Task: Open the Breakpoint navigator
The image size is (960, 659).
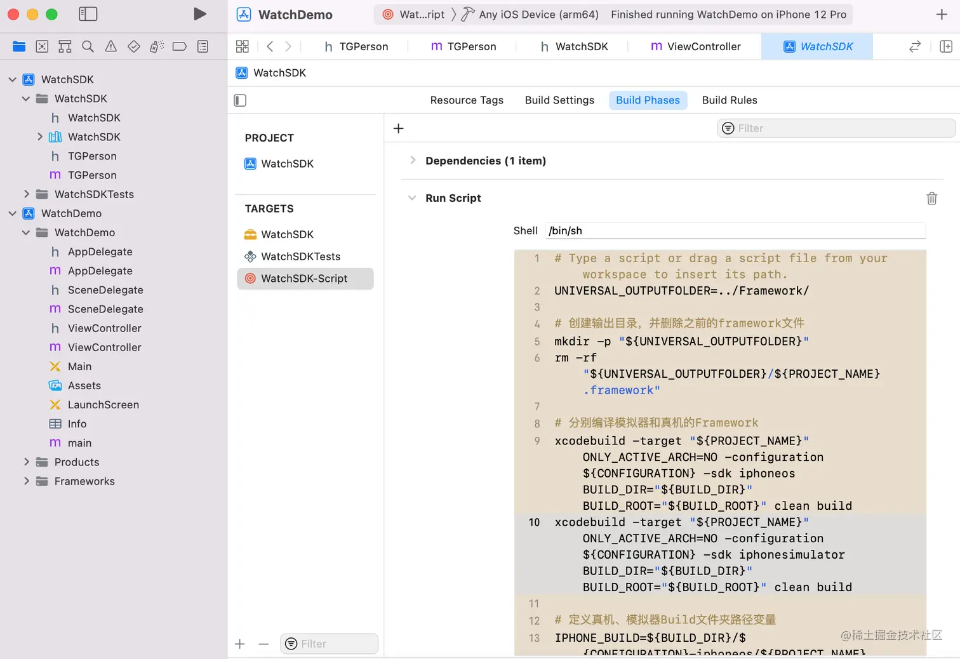Action: tap(179, 46)
